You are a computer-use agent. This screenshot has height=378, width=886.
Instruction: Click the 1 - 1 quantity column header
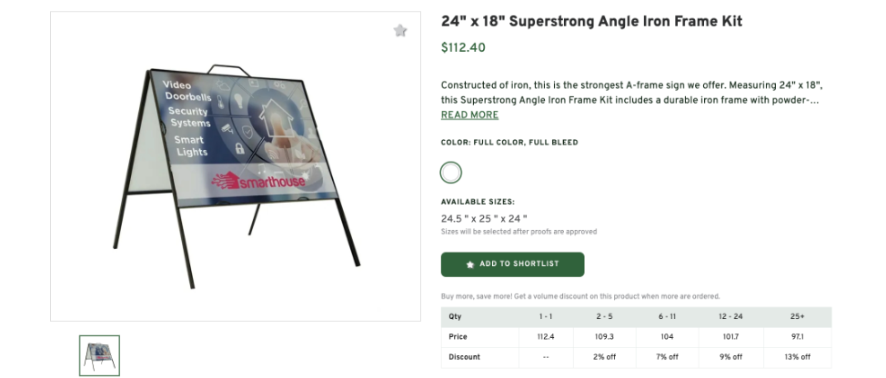(546, 316)
